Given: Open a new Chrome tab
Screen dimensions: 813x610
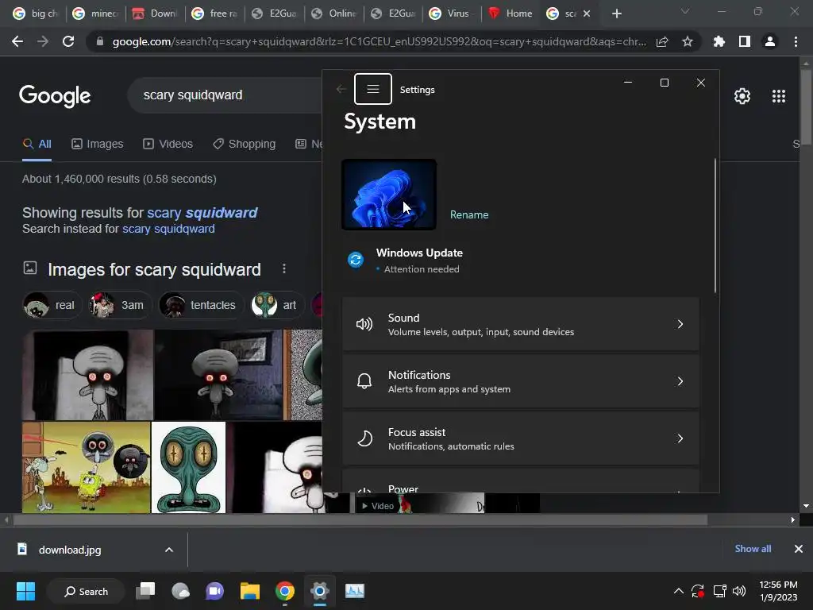Looking at the screenshot, I should pyautogui.click(x=616, y=14).
